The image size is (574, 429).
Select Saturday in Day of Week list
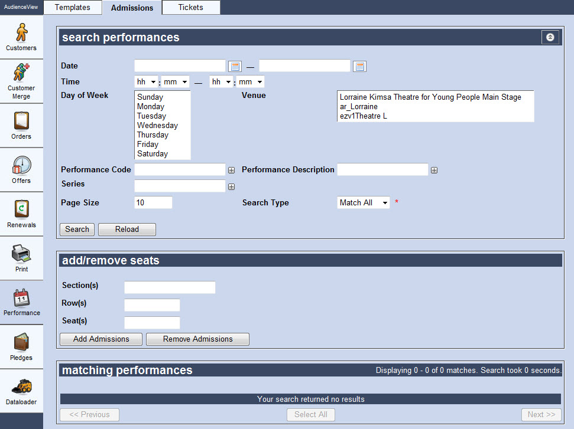click(x=163, y=154)
